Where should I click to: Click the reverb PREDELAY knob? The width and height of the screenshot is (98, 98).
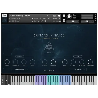click(x=15, y=62)
